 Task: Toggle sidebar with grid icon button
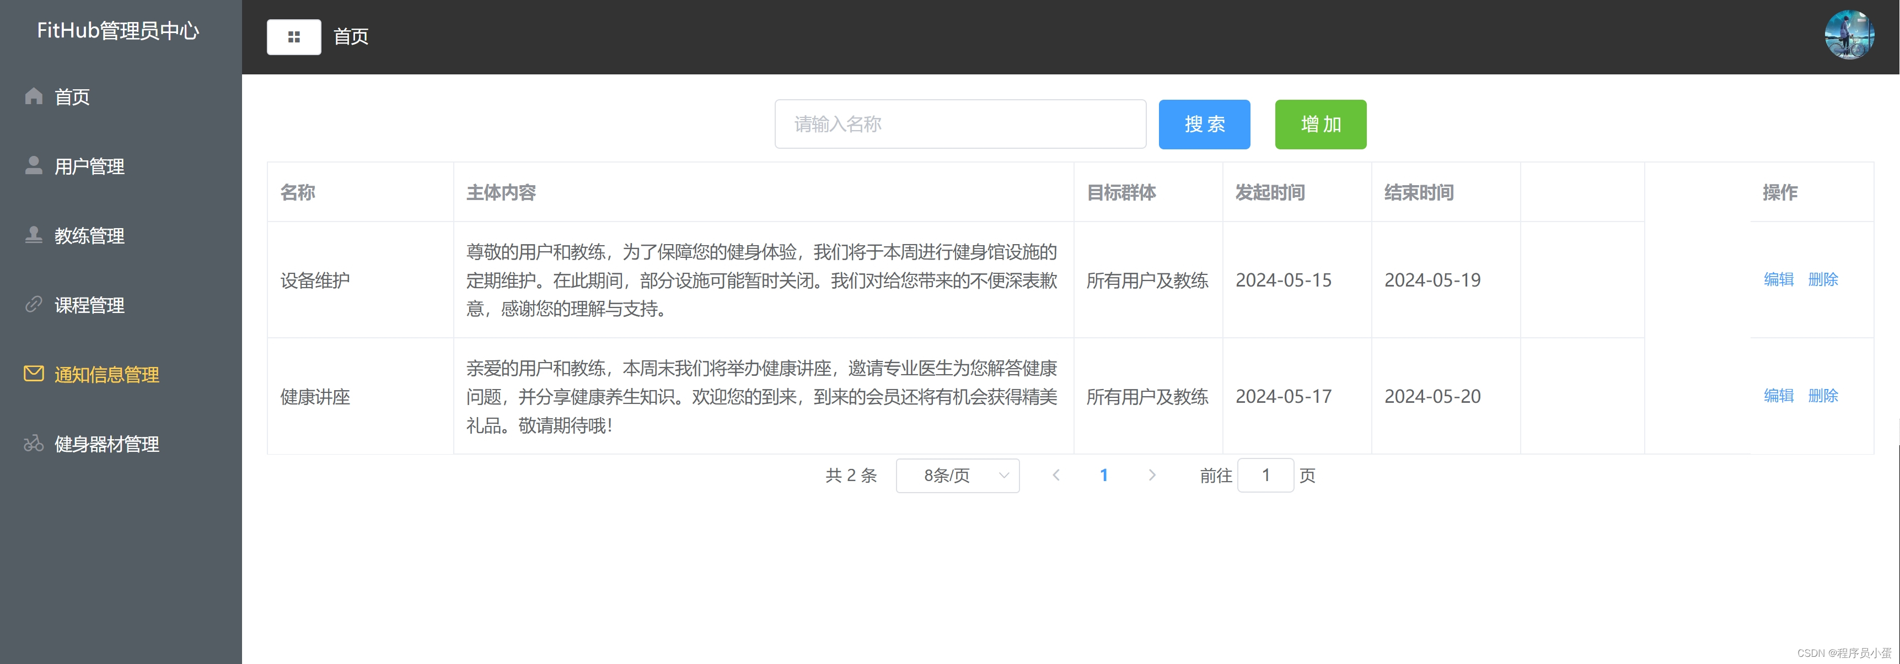tap(293, 37)
